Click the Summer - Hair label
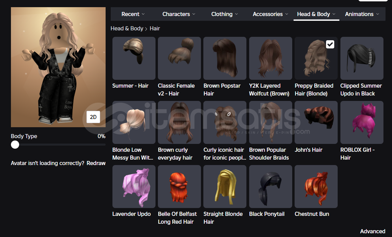Screen dimensions: 392x237 (130, 86)
